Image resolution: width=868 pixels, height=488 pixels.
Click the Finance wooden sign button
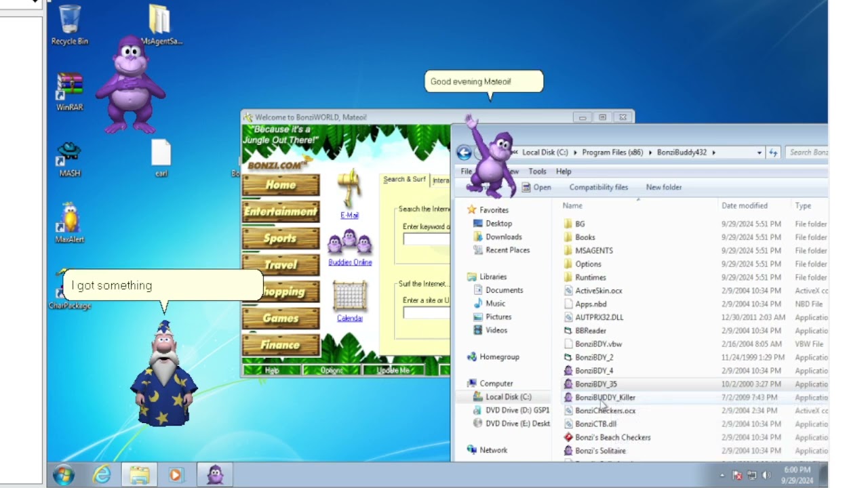(281, 345)
